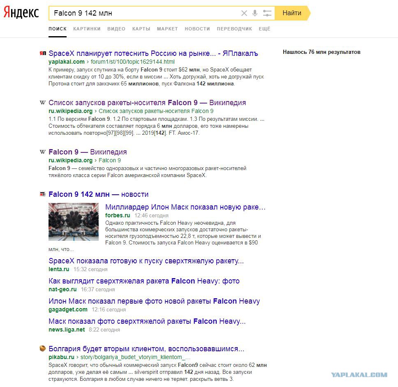
Task: Click the timestamp 12:46 сегодня
Action: [151, 216]
